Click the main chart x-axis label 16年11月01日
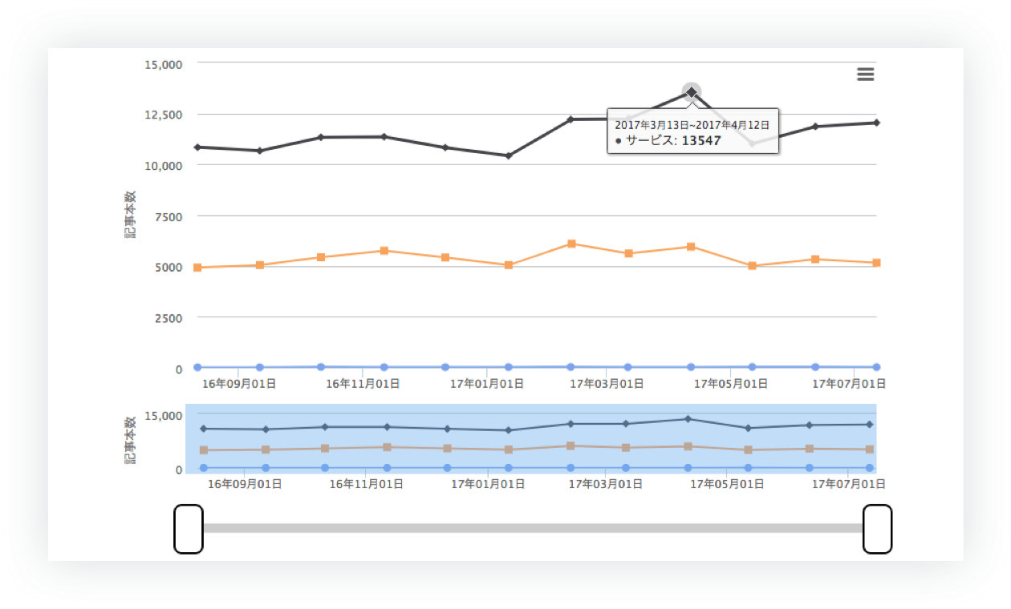 (x=363, y=385)
